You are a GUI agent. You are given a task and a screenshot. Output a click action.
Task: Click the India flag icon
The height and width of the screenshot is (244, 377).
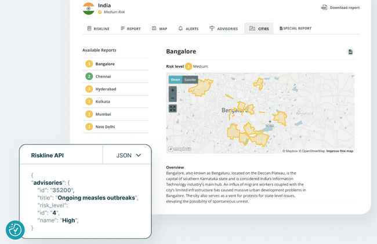click(x=89, y=9)
